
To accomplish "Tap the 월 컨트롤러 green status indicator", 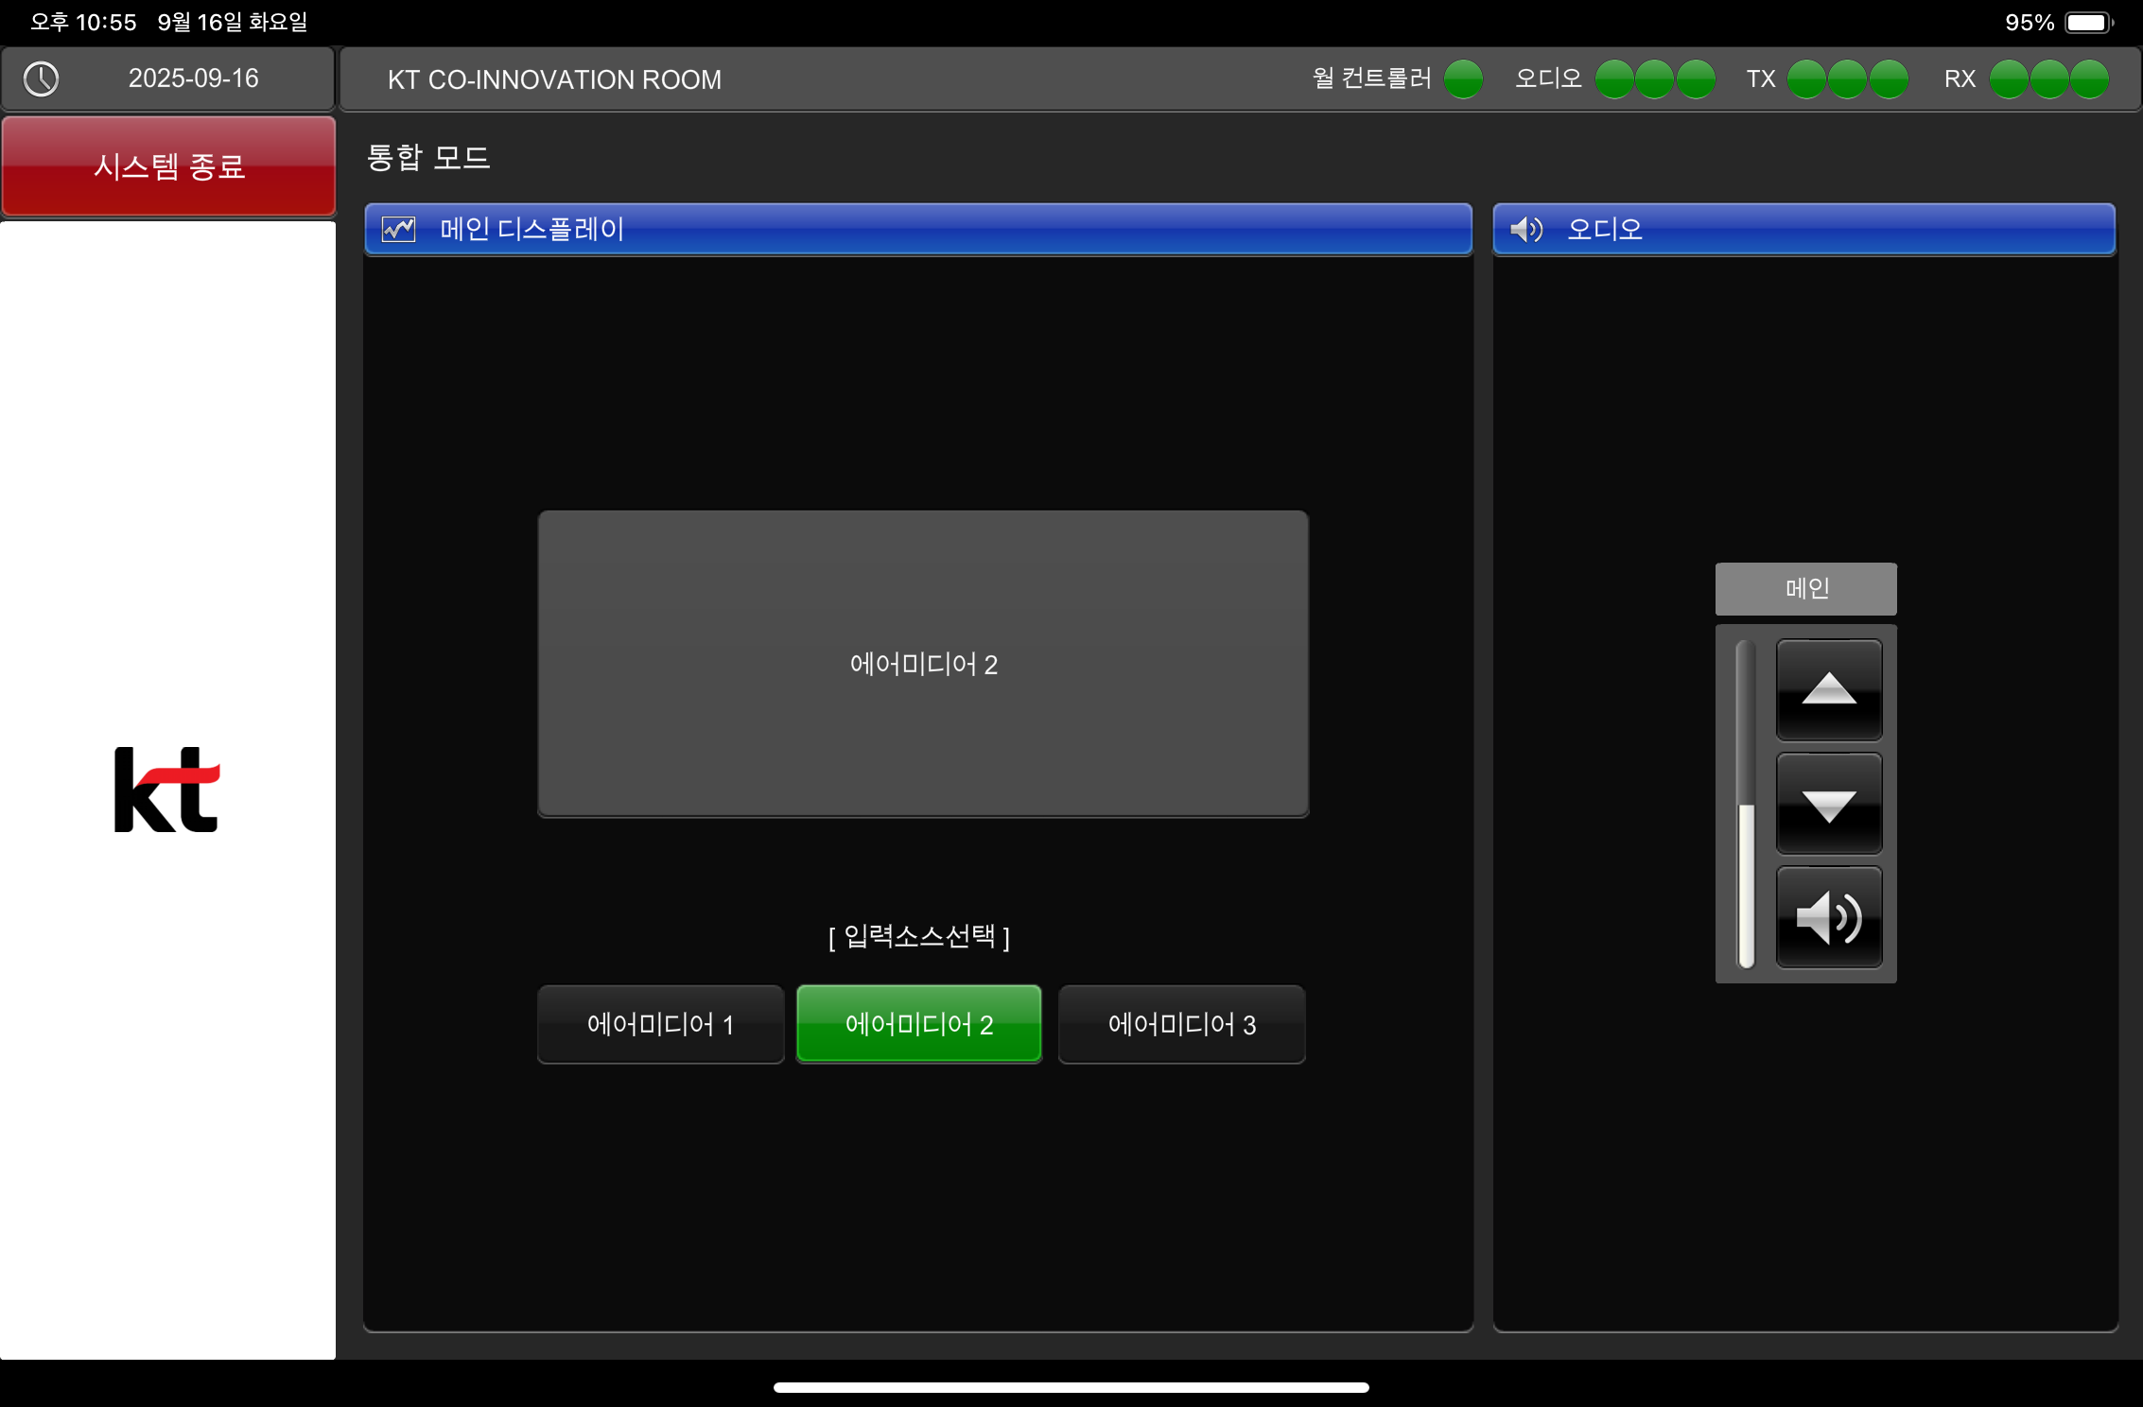I will pos(1463,79).
